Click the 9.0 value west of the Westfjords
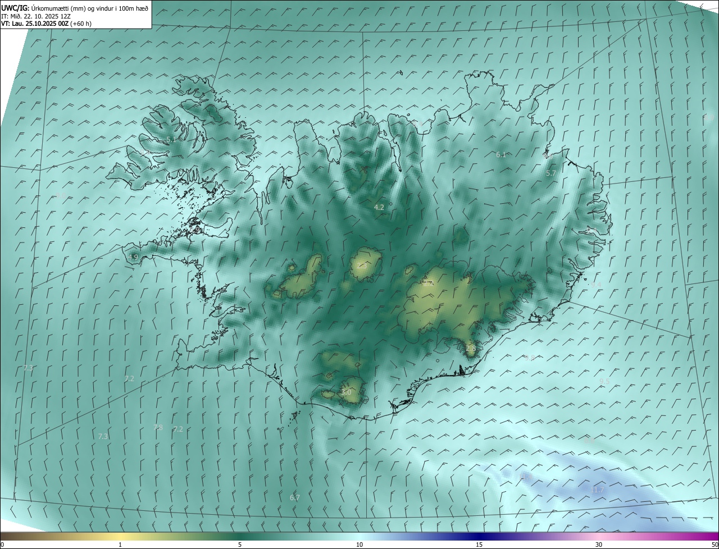Viewport: 719px width, 549px height. [60, 196]
